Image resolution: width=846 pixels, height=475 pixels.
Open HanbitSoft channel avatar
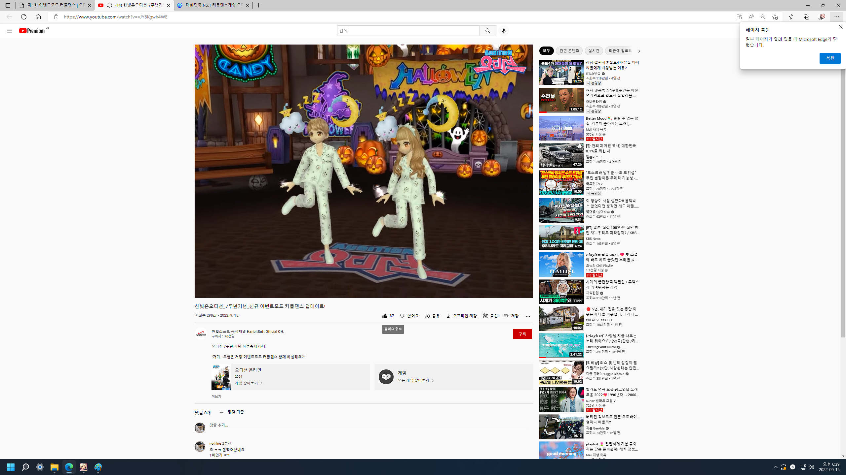tap(201, 334)
